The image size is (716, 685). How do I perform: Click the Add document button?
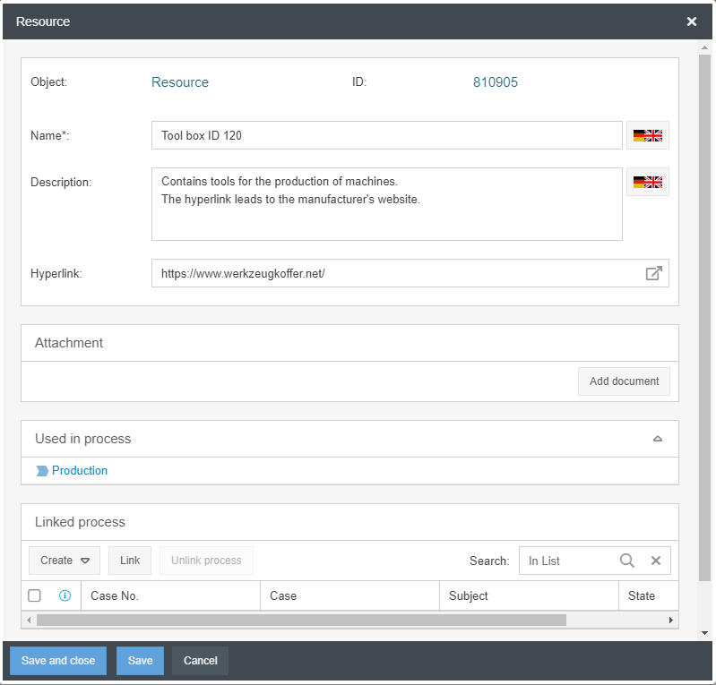coord(624,381)
